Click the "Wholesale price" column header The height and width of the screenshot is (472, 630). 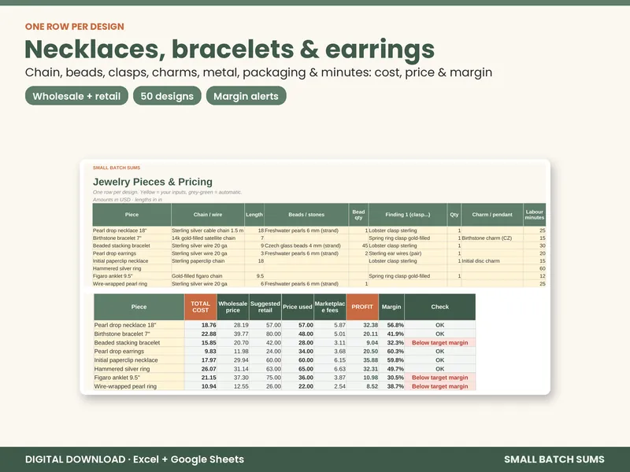[232, 307]
